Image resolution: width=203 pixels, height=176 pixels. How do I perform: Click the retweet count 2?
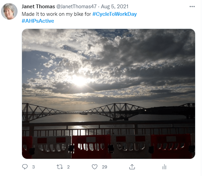68,167
